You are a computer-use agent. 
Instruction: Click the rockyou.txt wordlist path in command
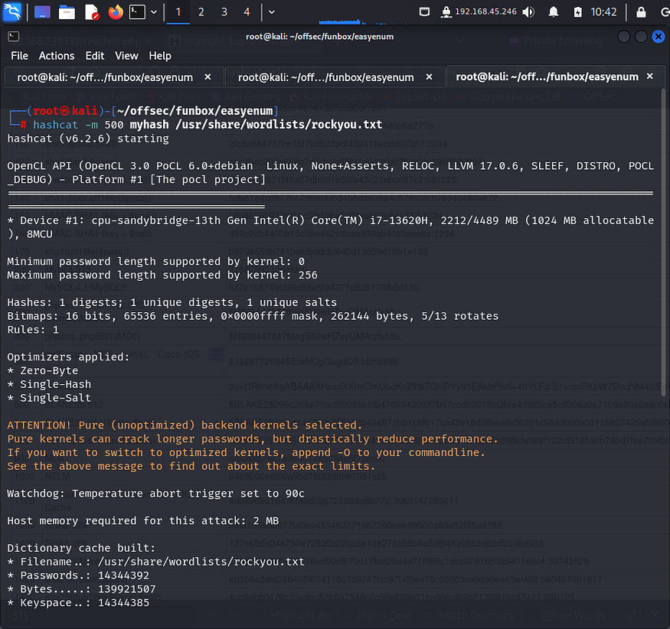(279, 125)
